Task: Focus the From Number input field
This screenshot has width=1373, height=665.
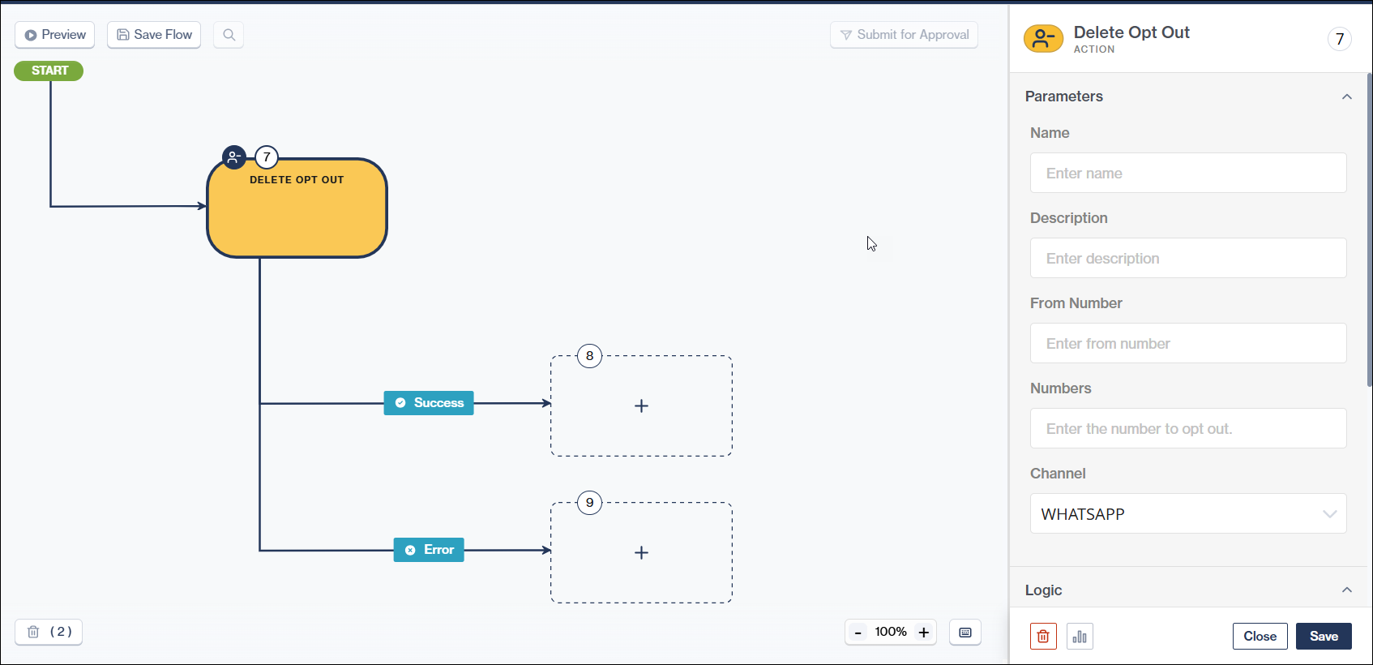Action: tap(1187, 343)
